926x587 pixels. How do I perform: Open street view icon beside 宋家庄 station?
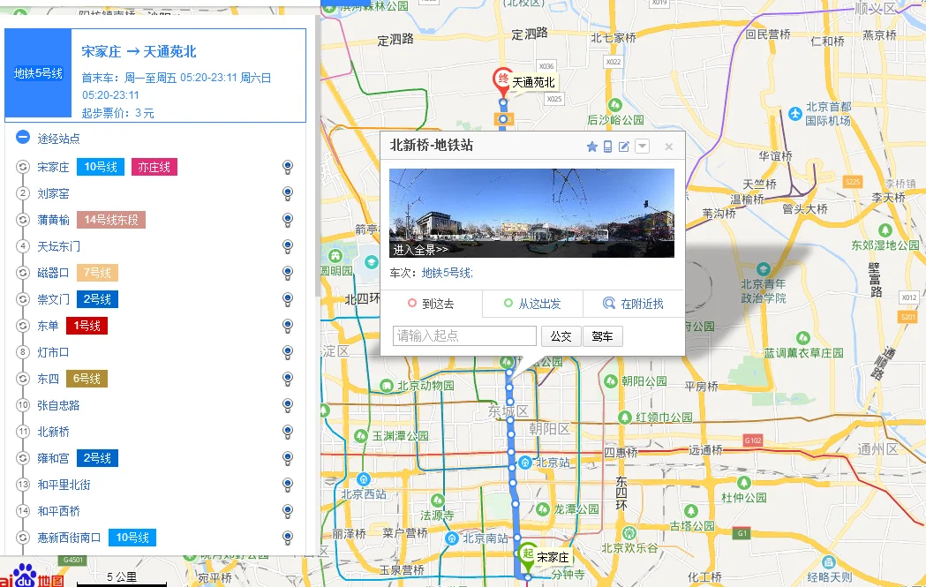287,168
